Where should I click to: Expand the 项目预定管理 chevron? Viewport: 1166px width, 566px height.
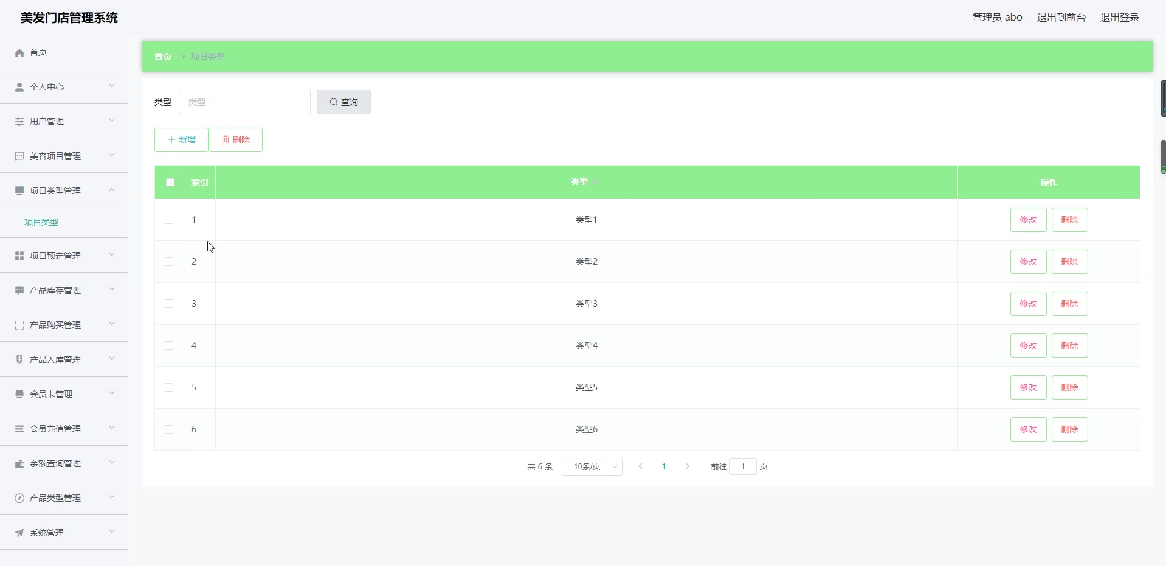coord(112,254)
